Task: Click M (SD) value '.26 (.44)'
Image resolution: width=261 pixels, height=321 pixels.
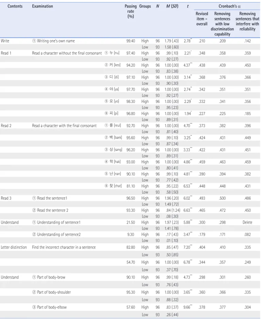Action: pyautogui.click(x=172, y=315)
